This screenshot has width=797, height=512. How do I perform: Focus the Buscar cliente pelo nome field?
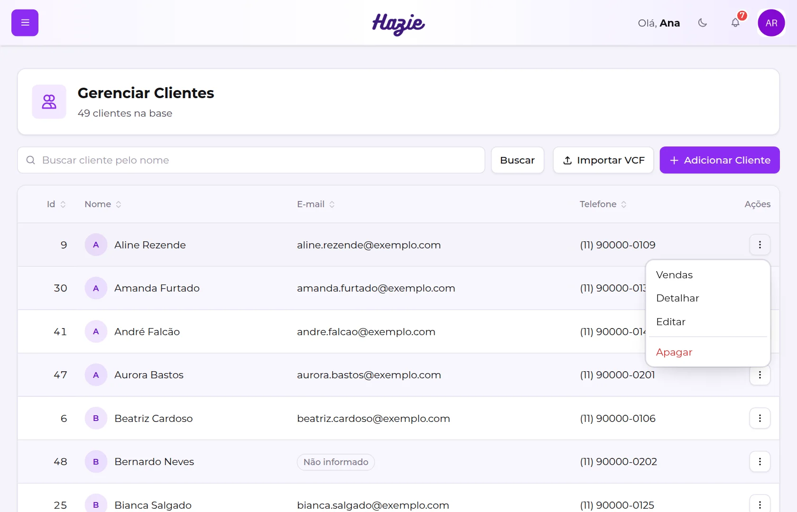pyautogui.click(x=251, y=160)
